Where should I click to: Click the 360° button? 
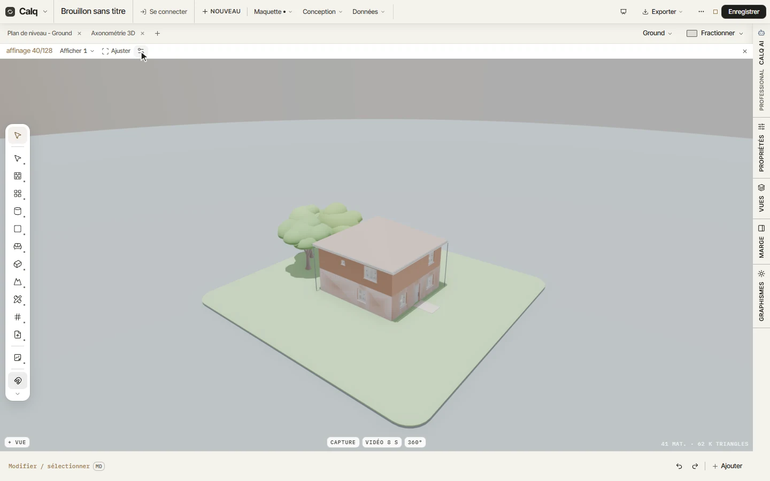coord(415,443)
